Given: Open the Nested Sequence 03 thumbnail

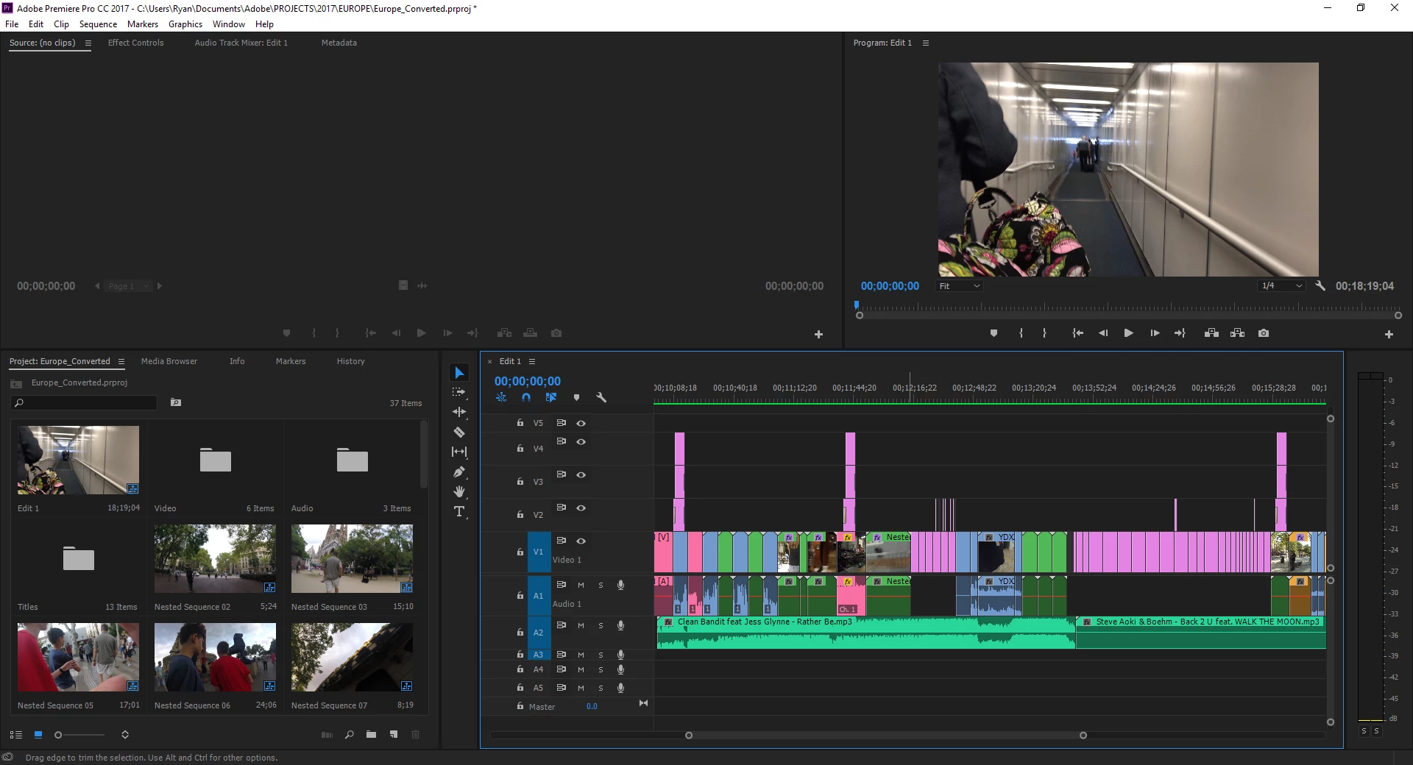Looking at the screenshot, I should tap(352, 558).
